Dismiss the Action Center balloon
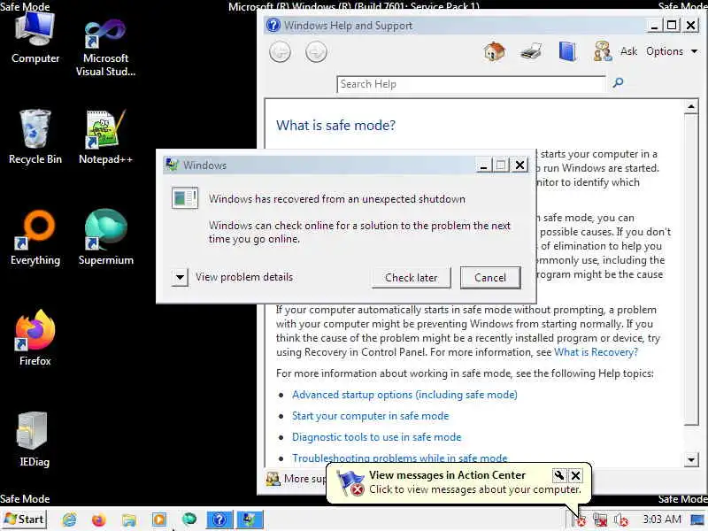Viewport: 708px width, 531px height. [x=576, y=475]
